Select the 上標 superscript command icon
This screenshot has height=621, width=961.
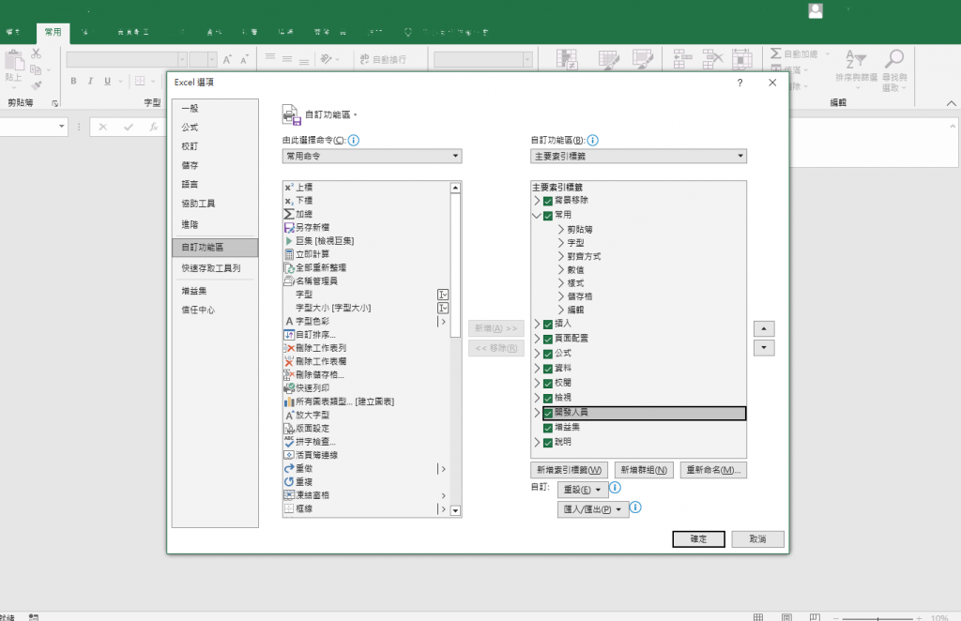289,188
